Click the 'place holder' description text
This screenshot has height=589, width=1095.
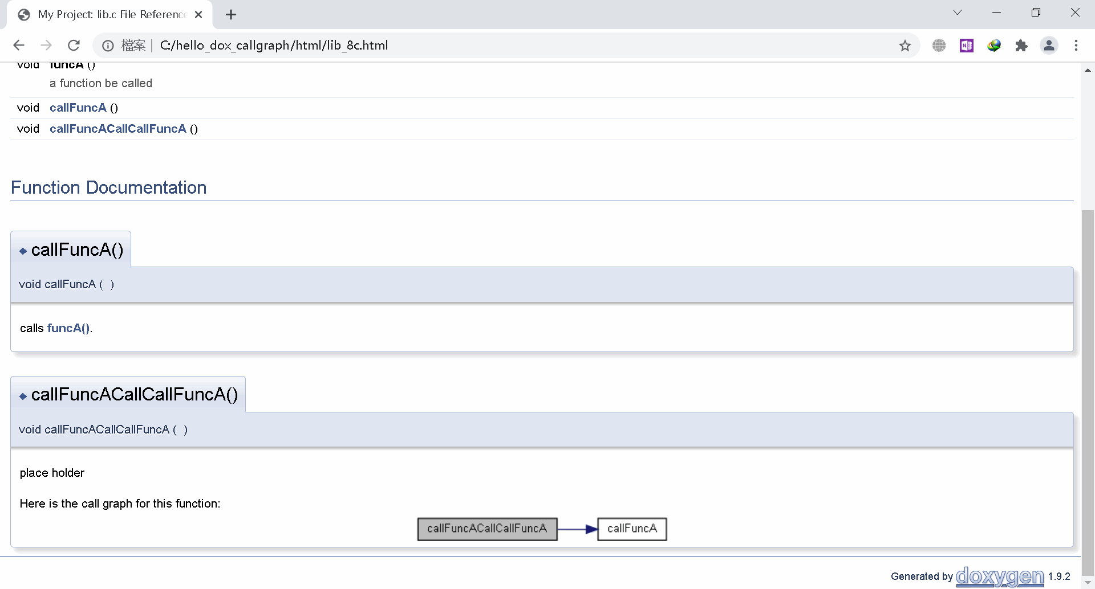[x=52, y=473]
